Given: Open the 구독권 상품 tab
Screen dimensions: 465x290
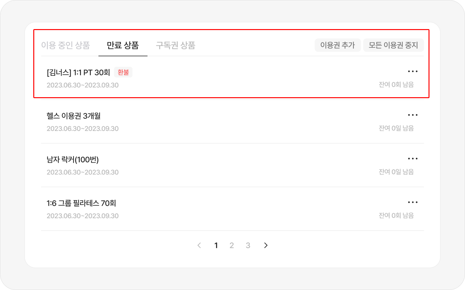Looking at the screenshot, I should coord(175,45).
